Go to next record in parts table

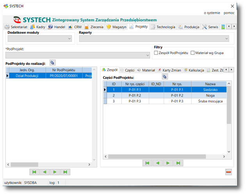point(168,163)
